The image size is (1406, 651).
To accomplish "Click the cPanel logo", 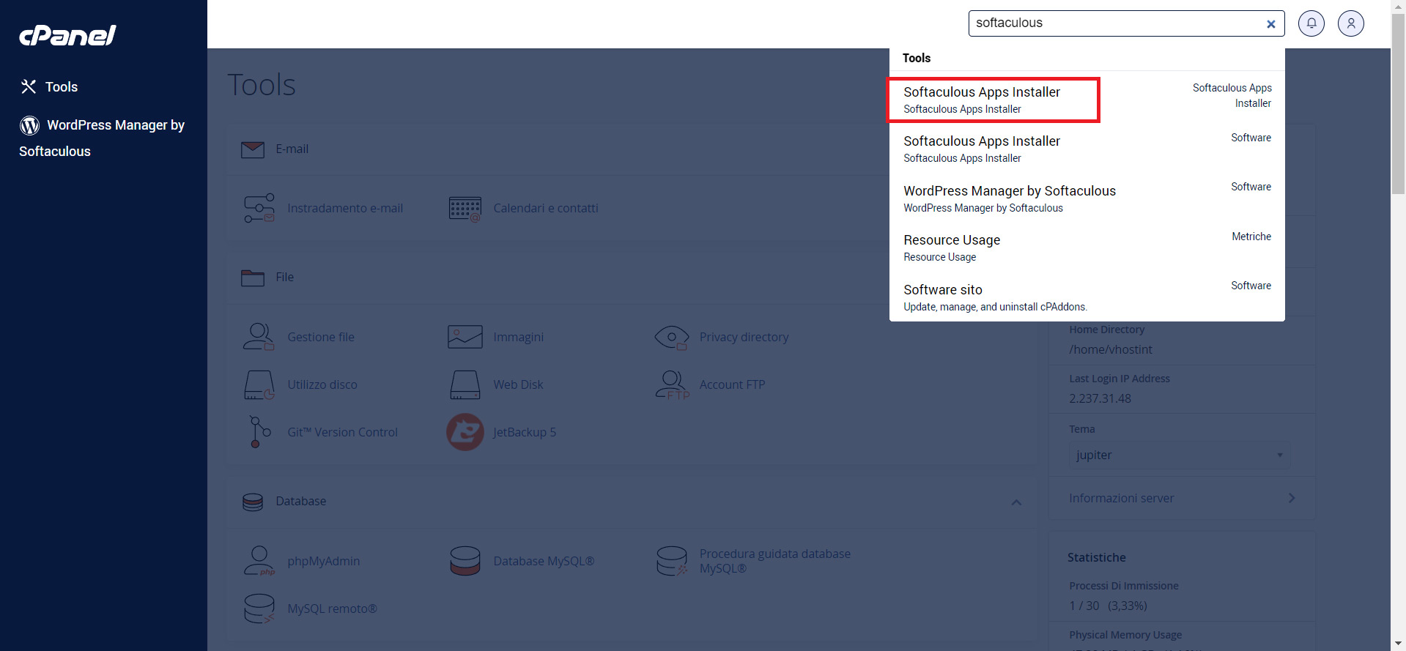I will pos(67,35).
